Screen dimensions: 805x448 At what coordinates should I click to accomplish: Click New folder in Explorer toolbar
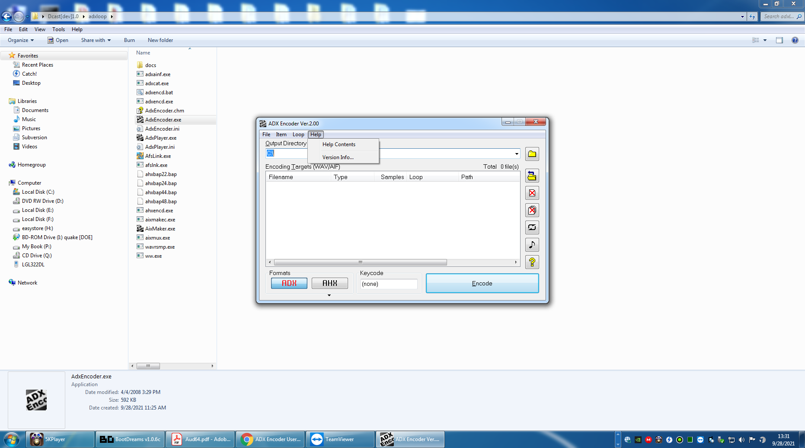(160, 40)
